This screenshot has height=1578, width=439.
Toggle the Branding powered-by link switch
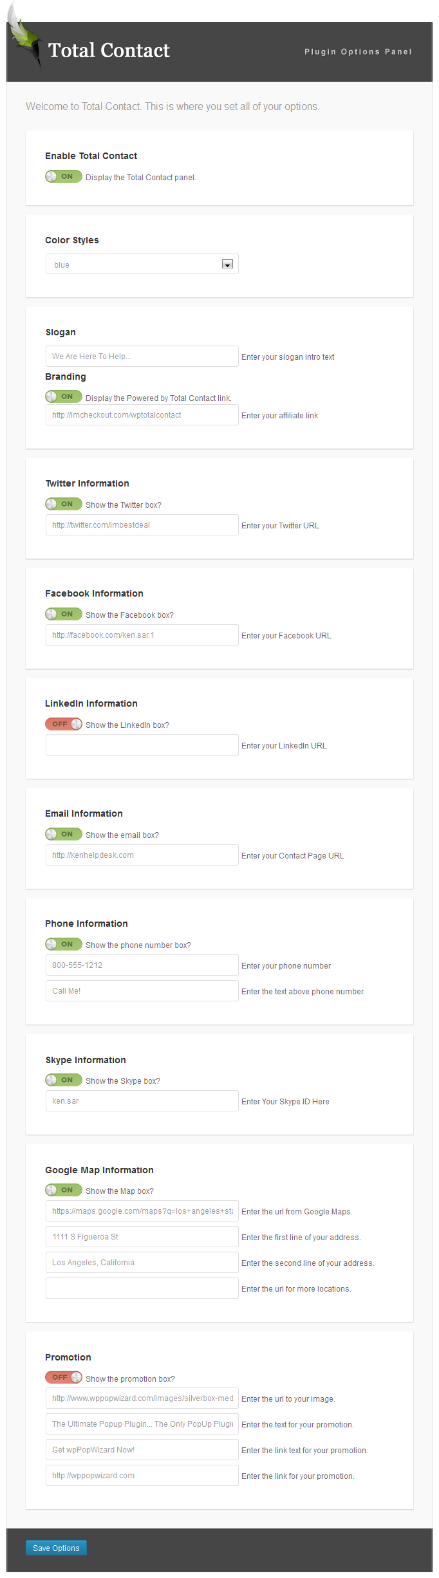tap(64, 396)
